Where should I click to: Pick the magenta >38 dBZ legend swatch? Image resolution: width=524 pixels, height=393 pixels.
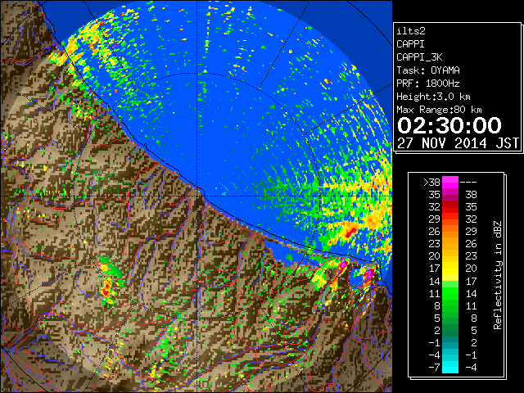450,182
